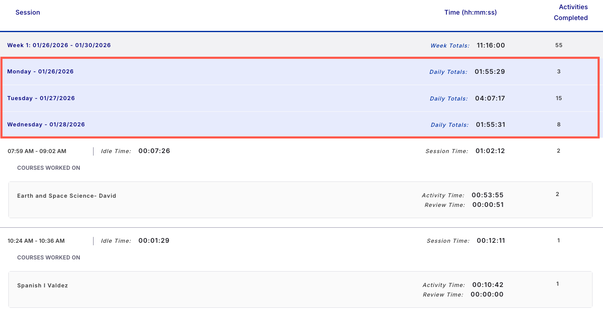The height and width of the screenshot is (317, 603).
Task: Select the Session Time label for the 07:59 AM session
Action: tap(447, 151)
